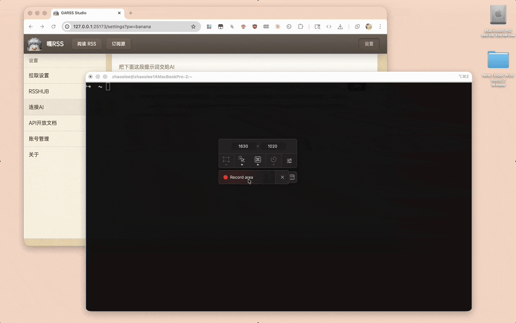Viewport: 516px width, 323px height.
Task: Open the gray rectangular badge extension icon
Action: [x=266, y=27]
